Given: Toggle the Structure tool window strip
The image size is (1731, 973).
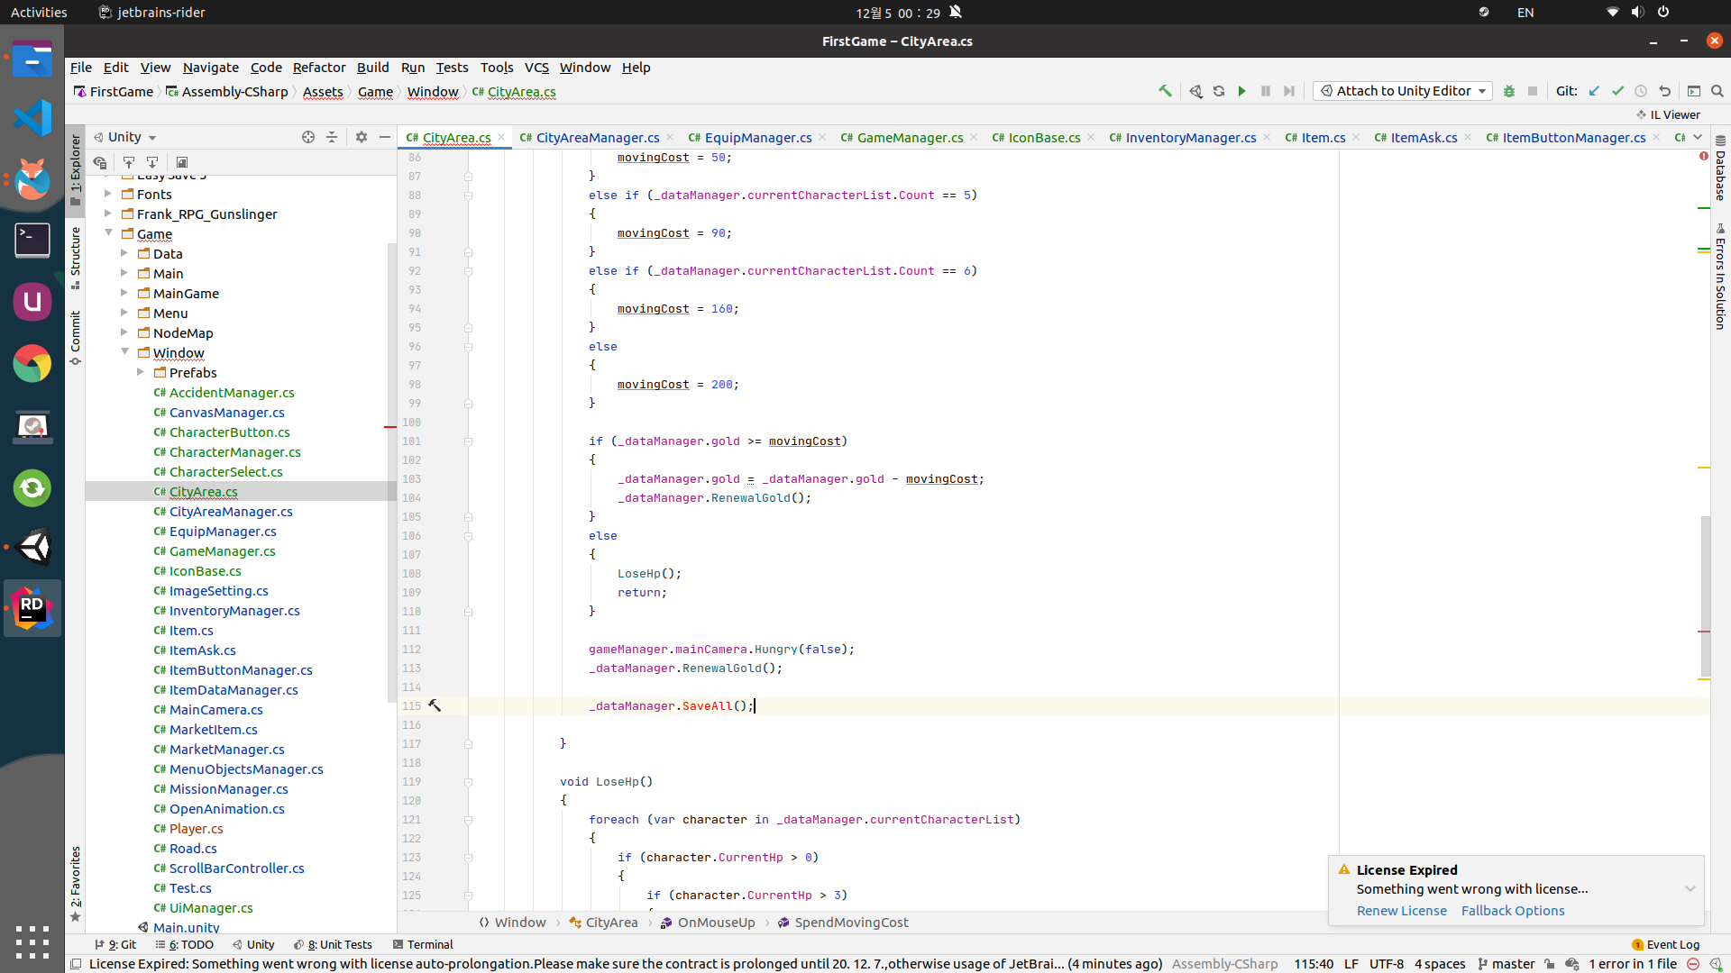Looking at the screenshot, I should click(76, 257).
